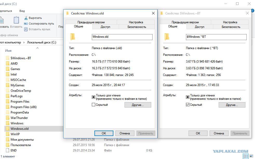This screenshot has width=255, height=159.
Task: Click Другие... in $Windows.~BT properties
Action: click(232, 105)
